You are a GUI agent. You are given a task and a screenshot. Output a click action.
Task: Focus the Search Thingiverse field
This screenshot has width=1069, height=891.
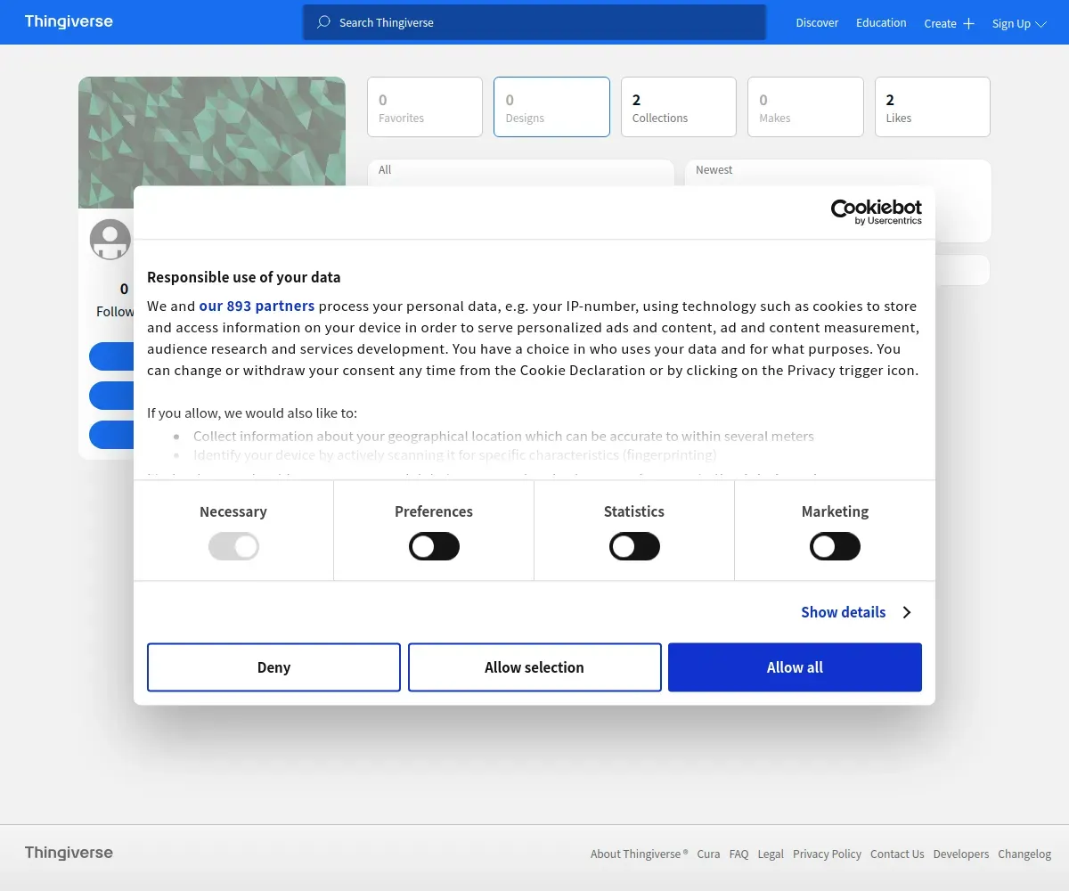pyautogui.click(x=534, y=22)
